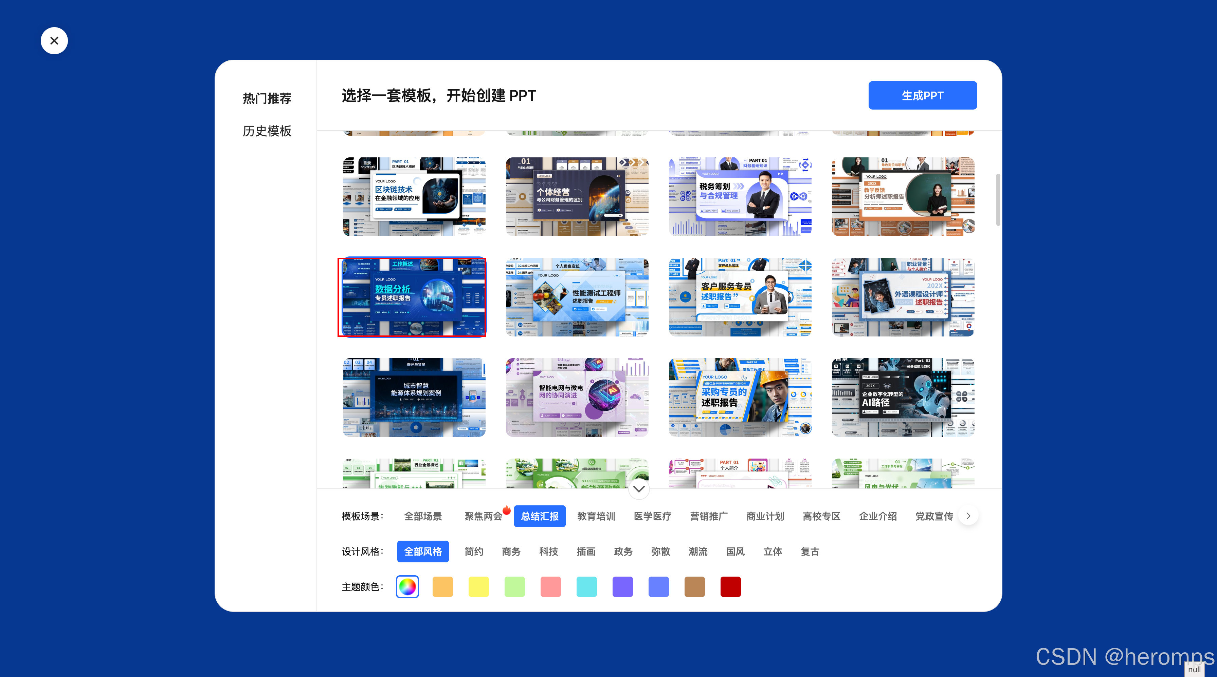Select the 区块链技术 template thumbnail

[414, 197]
